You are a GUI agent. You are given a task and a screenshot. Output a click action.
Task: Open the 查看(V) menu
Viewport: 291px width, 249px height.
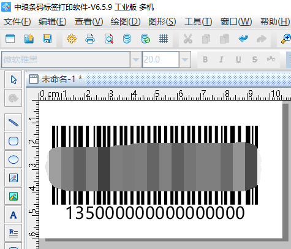pos(89,21)
